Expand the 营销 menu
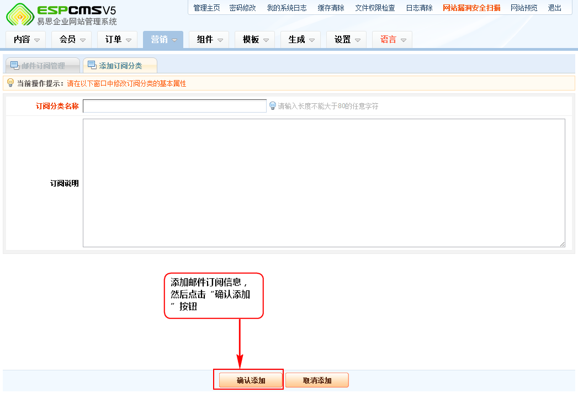 163,39
